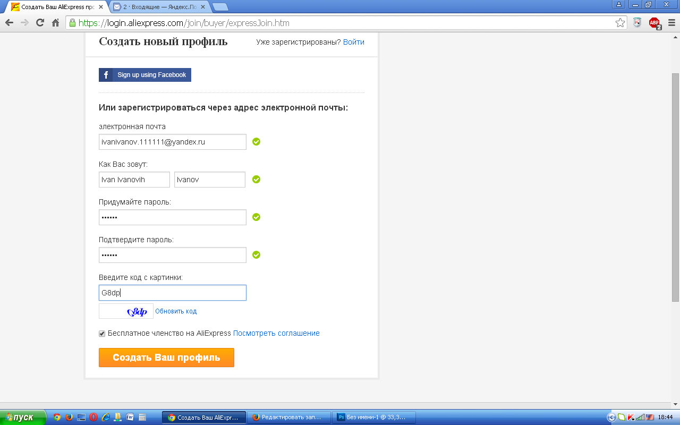Click the Подтвердите пароль field

(x=173, y=255)
